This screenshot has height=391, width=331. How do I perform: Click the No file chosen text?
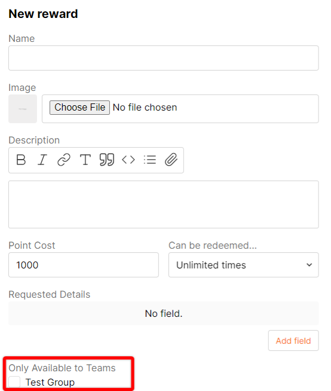tap(145, 108)
